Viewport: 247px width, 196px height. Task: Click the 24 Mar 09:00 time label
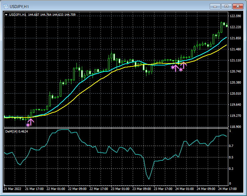click(x=206, y=189)
